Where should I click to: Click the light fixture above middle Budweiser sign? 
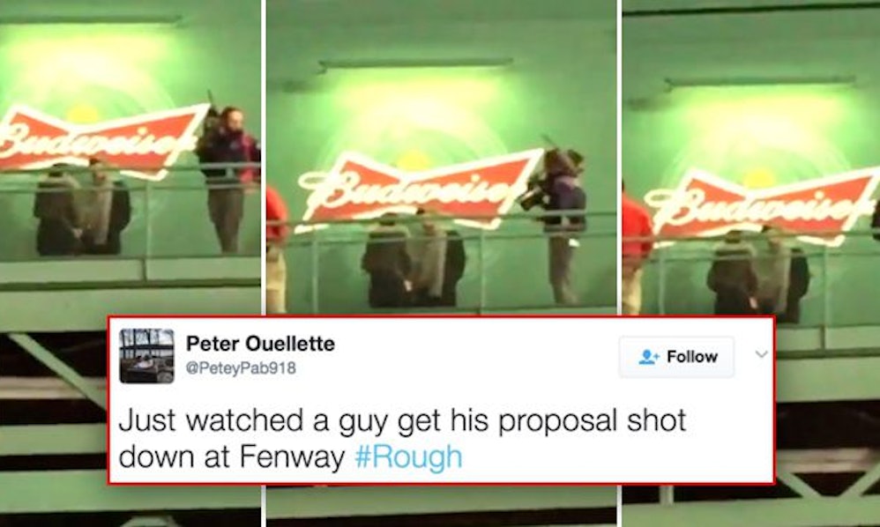point(415,65)
